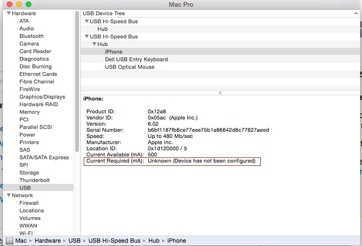
Task: Click the Mac computer icon in path bar
Action: [10, 241]
